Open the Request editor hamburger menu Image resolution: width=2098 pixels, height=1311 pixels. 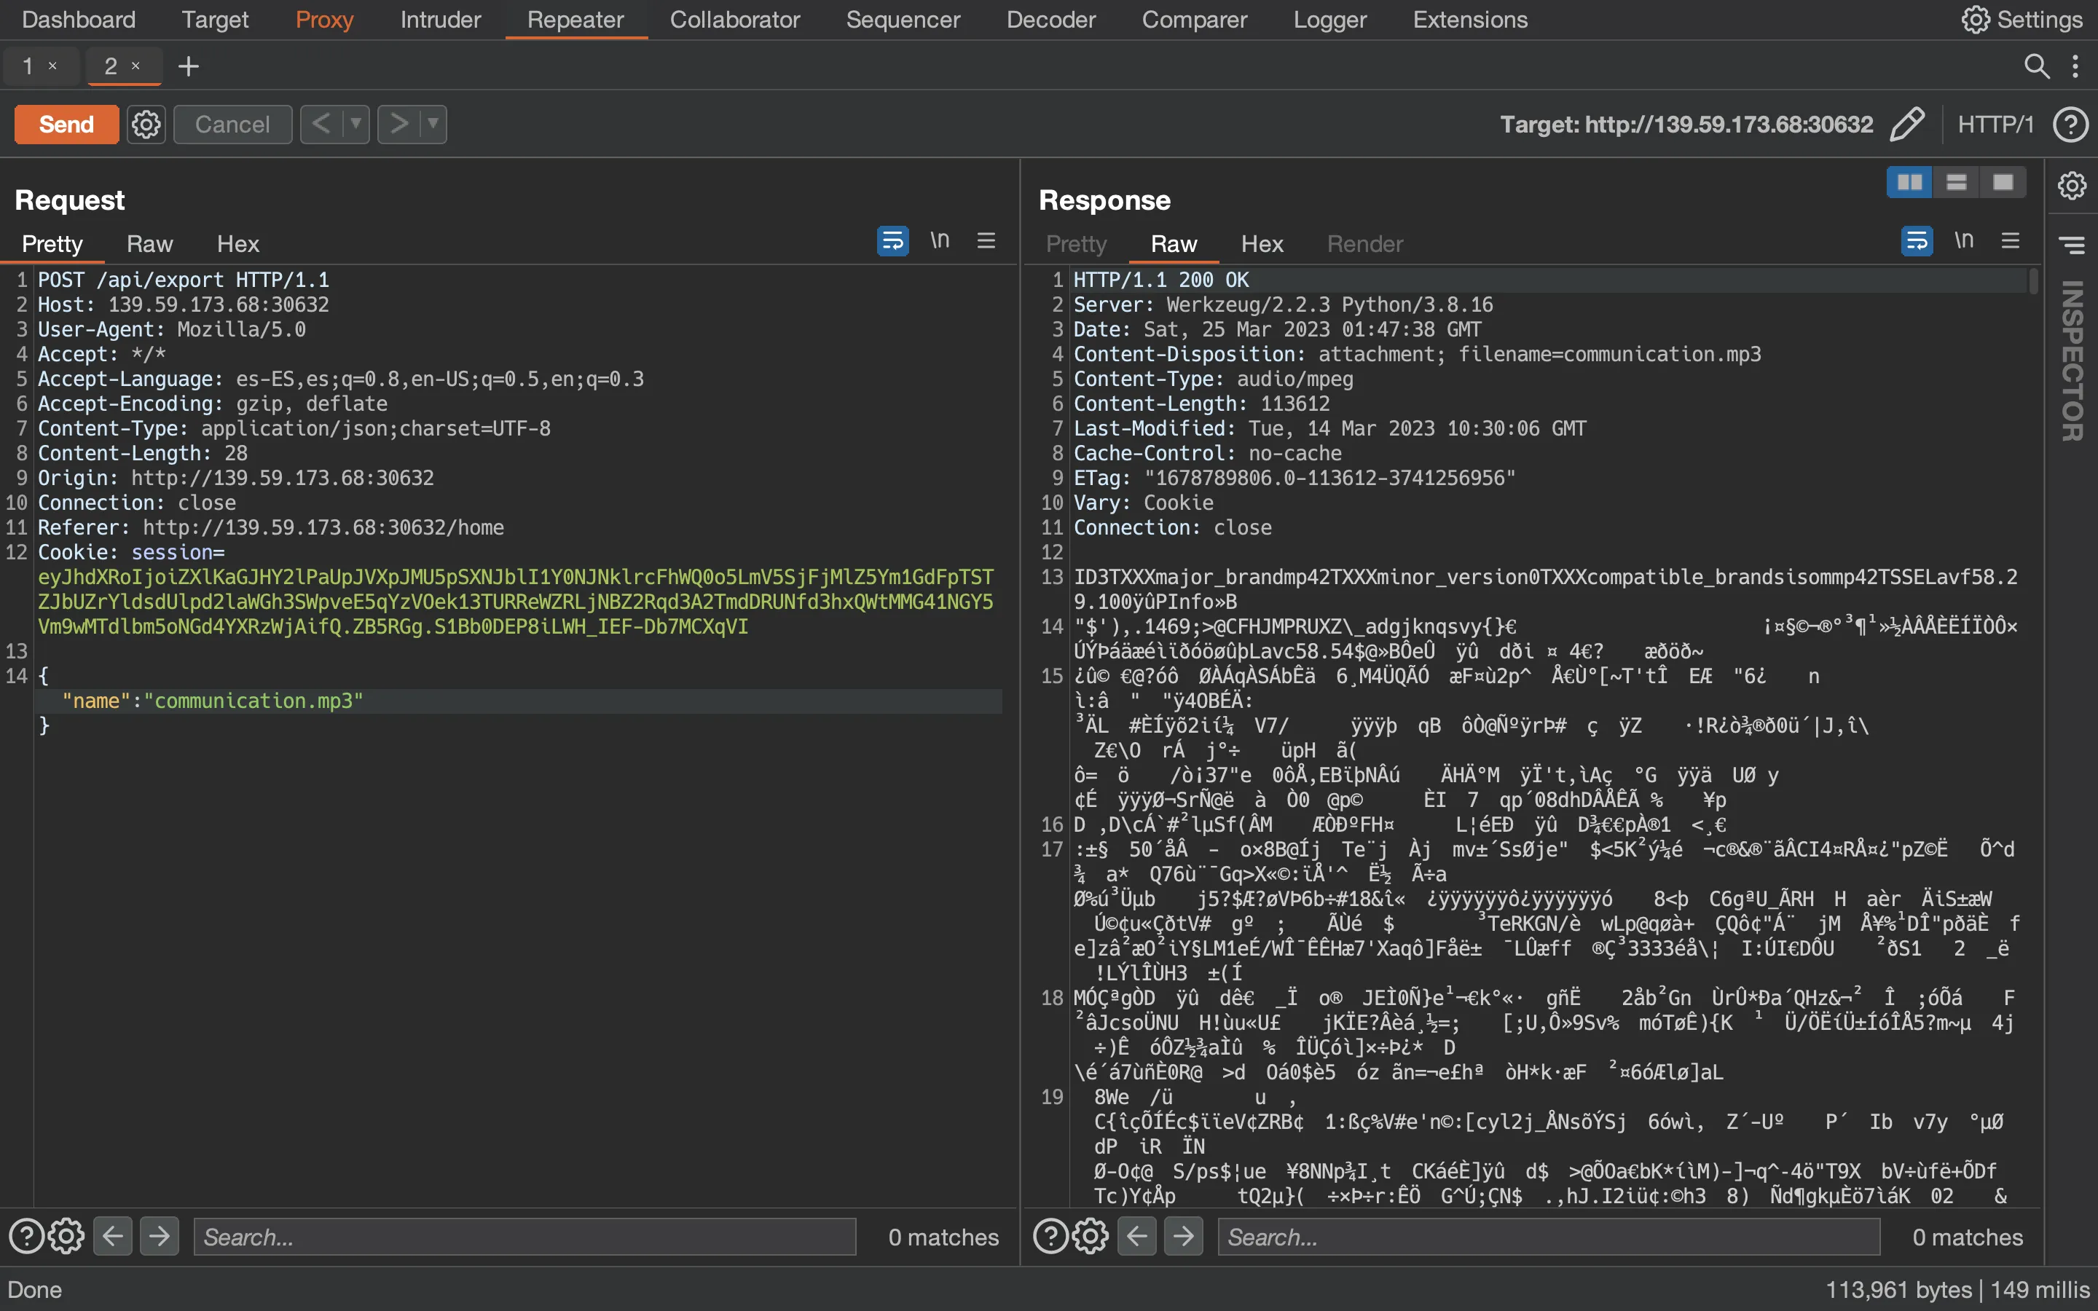[x=986, y=240]
